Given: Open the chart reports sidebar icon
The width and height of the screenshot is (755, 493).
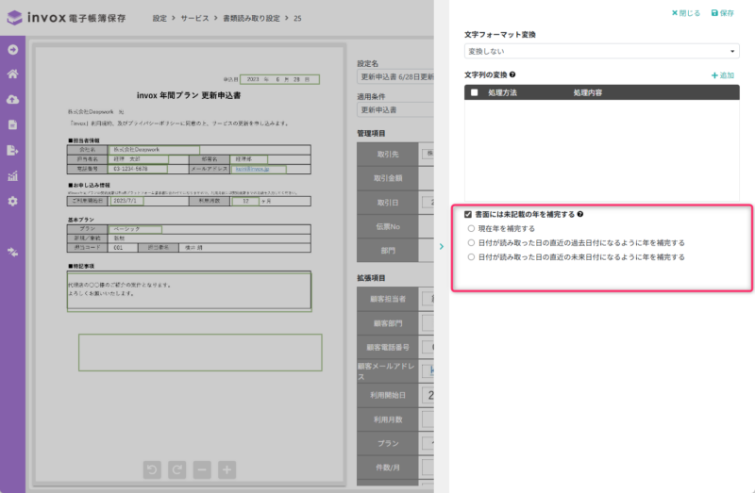Looking at the screenshot, I should (x=13, y=175).
